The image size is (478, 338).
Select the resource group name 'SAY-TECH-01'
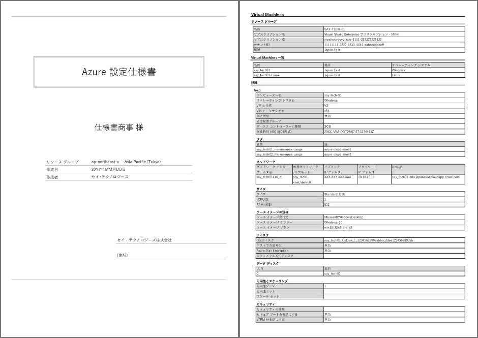[335, 29]
